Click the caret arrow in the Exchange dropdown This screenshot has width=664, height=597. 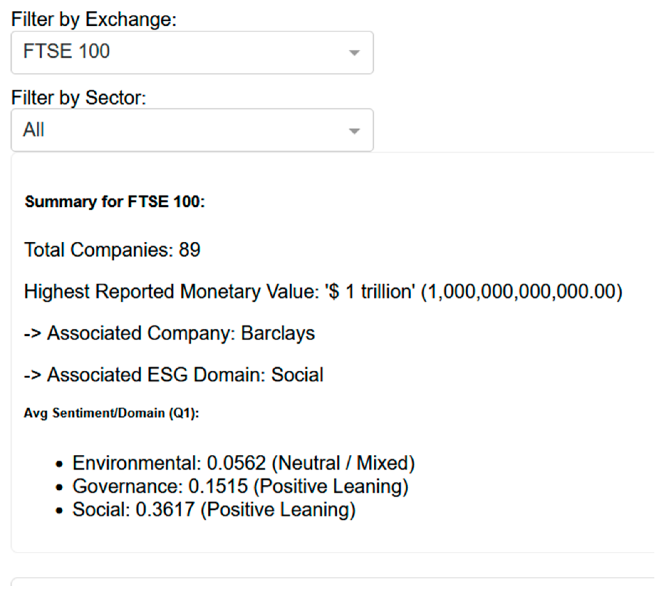click(x=354, y=53)
